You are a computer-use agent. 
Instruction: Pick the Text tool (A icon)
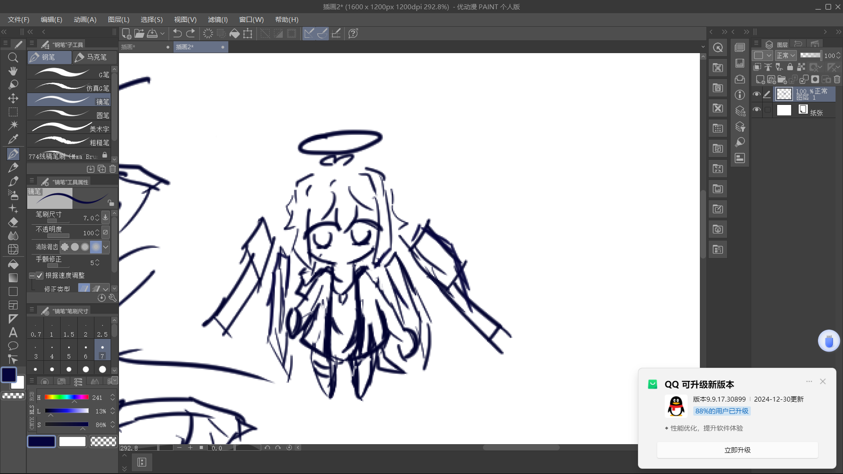tap(13, 332)
